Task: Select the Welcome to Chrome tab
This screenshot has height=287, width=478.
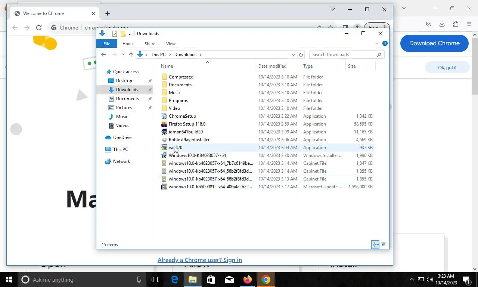Action: coord(55,13)
